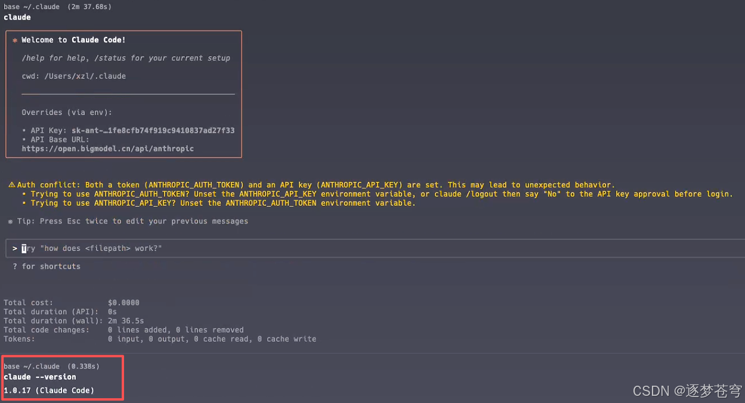This screenshot has width=745, height=403.
Task: Click the asterisk before the Tip line
Action: point(11,222)
